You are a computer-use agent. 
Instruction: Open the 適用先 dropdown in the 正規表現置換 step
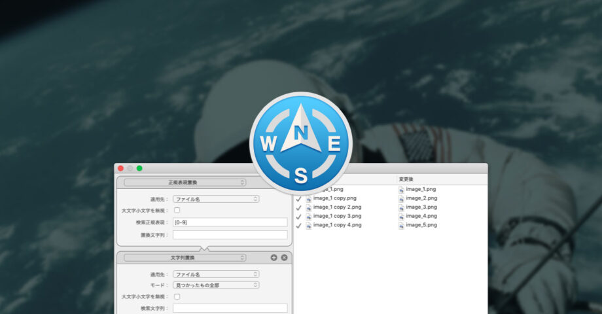[x=216, y=199]
